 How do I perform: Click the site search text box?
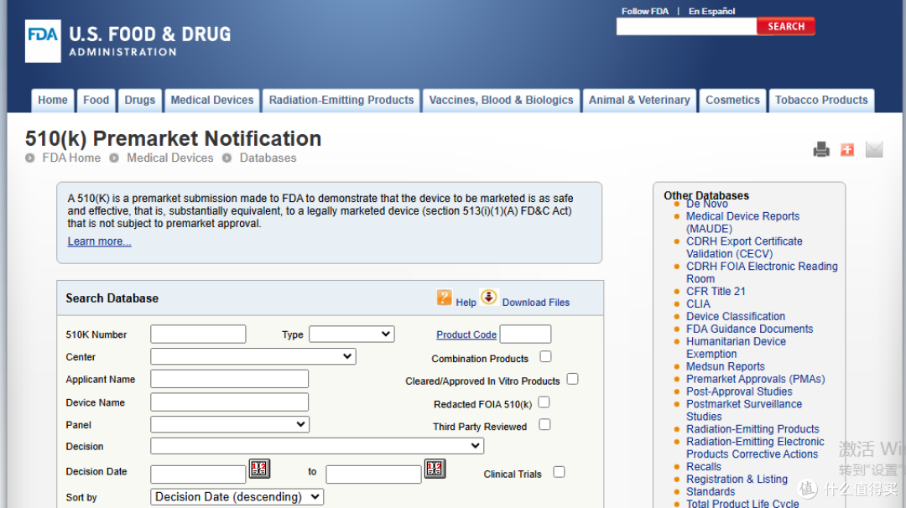pos(686,27)
